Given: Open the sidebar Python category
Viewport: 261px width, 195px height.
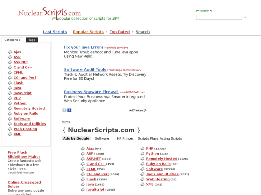Looking at the screenshot, I should pyautogui.click(x=20, y=103).
